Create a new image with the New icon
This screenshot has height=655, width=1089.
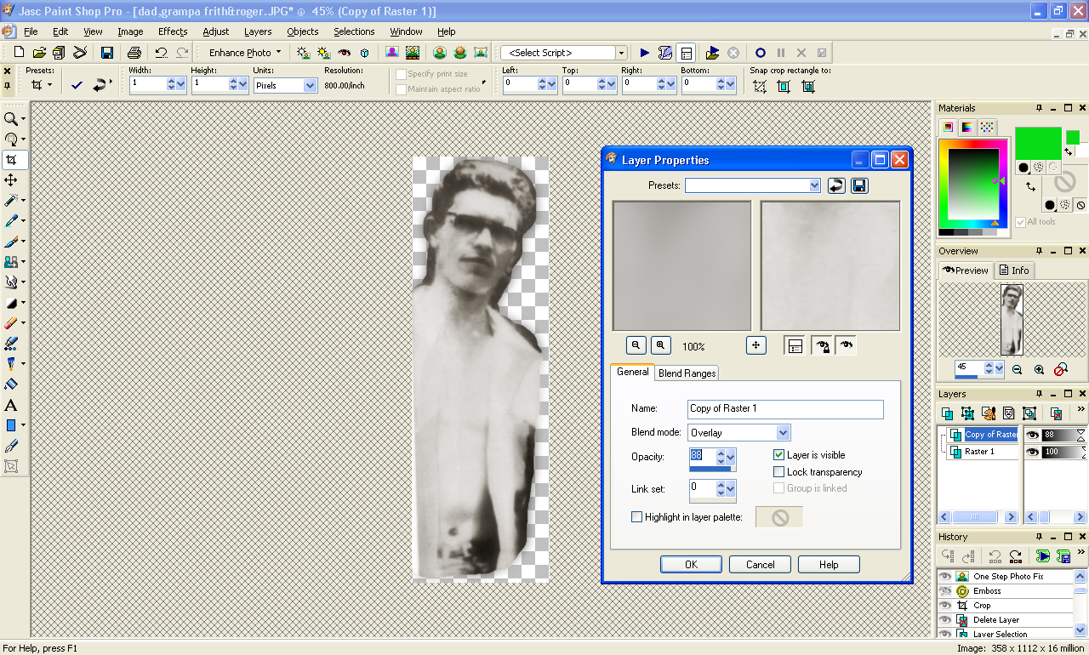point(19,53)
